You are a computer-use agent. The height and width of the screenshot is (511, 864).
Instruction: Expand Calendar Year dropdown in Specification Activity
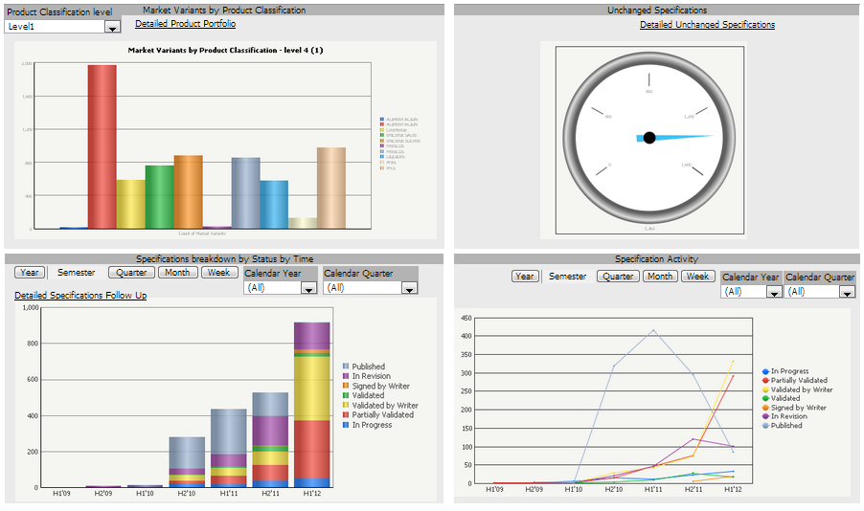point(774,292)
